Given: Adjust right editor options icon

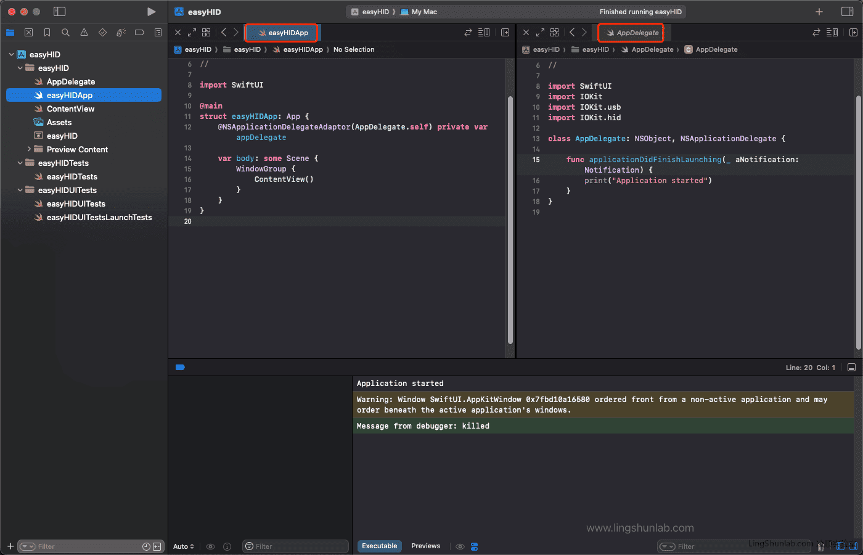Looking at the screenshot, I should [832, 33].
